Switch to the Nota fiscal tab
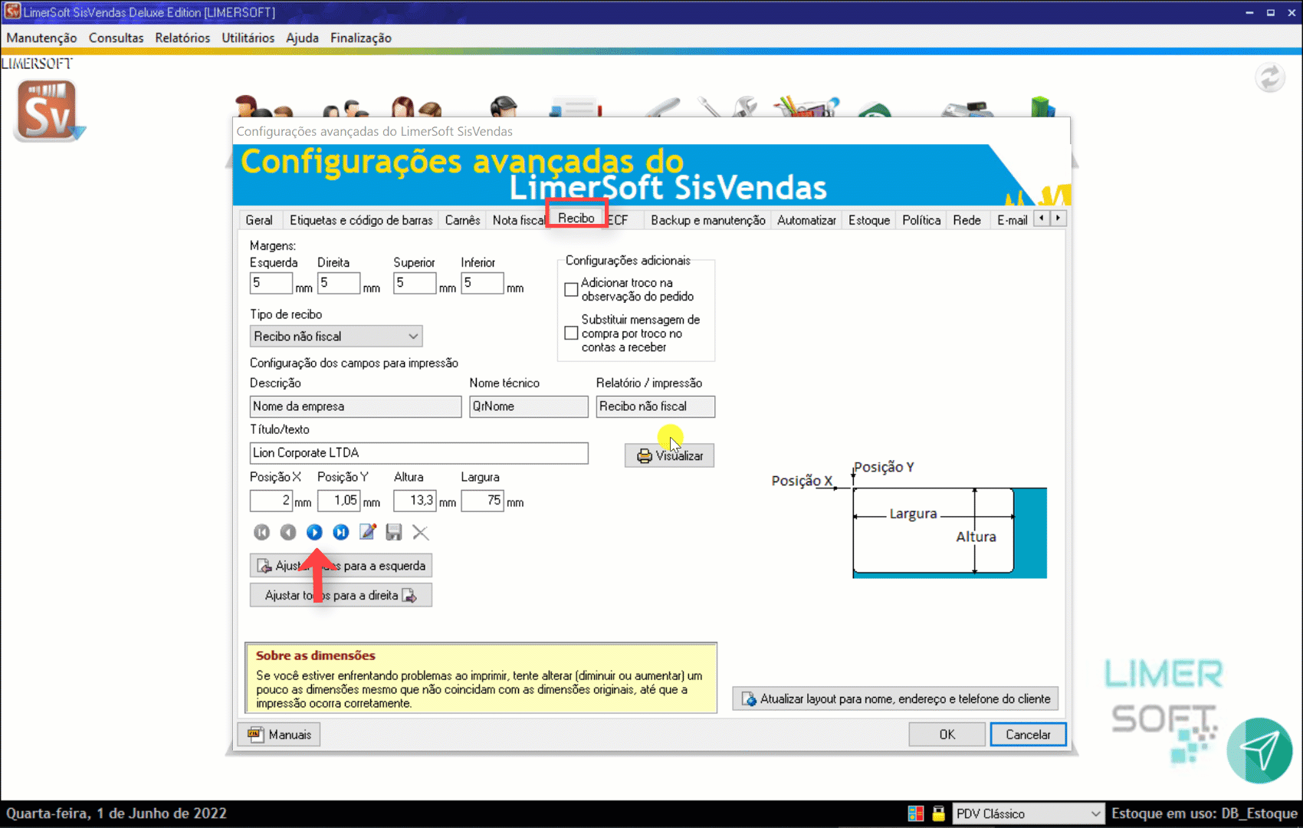Image resolution: width=1303 pixels, height=828 pixels. (x=518, y=220)
